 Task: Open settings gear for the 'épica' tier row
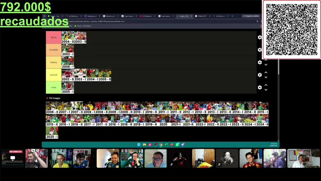coord(260,37)
